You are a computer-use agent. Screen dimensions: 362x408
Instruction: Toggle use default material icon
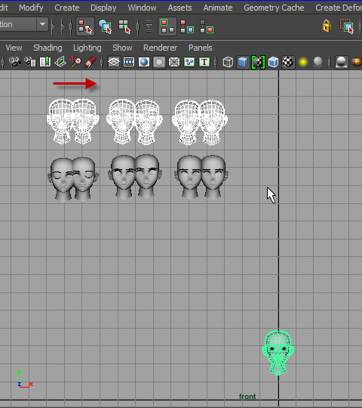pyautogui.click(x=258, y=62)
